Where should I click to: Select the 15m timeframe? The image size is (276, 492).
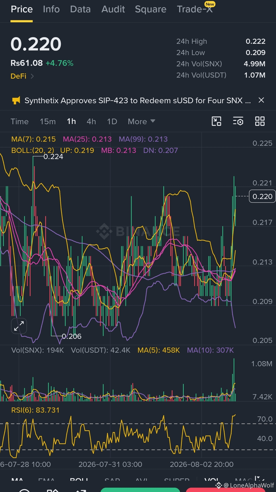click(48, 121)
